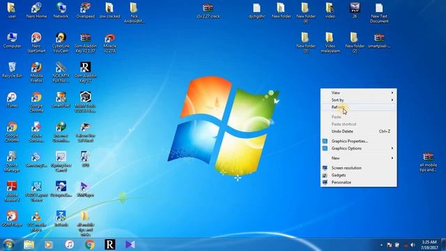
Task: Launch CyberLink YouCam shortcut
Action: coord(61,42)
